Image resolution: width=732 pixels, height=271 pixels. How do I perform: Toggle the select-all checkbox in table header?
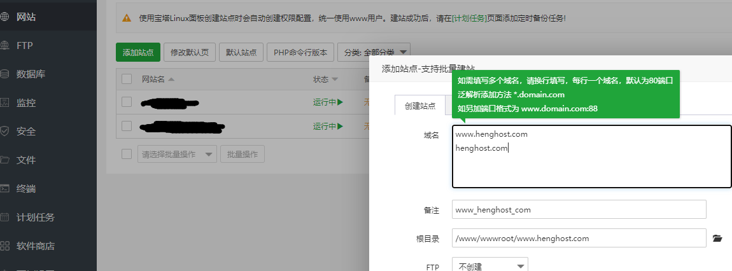[127, 80]
